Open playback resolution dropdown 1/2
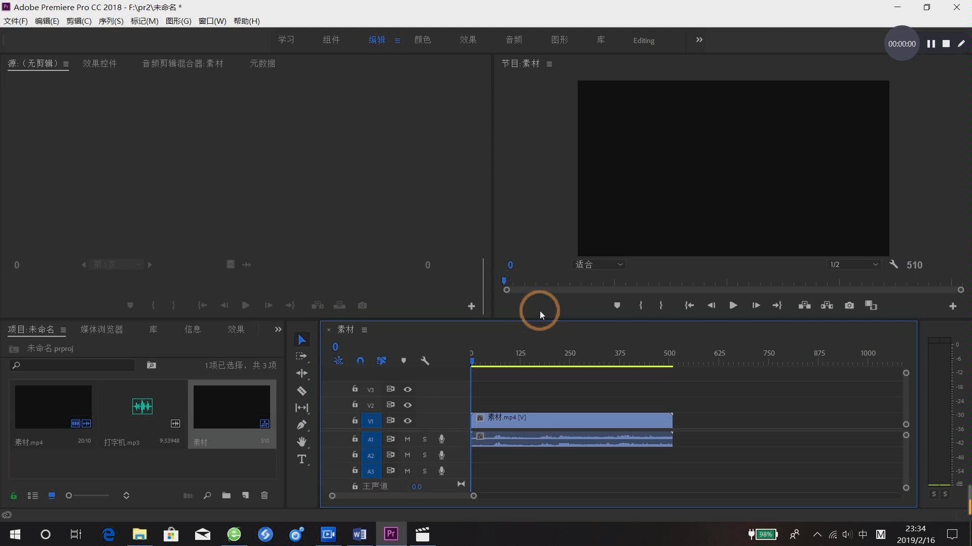The image size is (972, 546). (x=854, y=264)
